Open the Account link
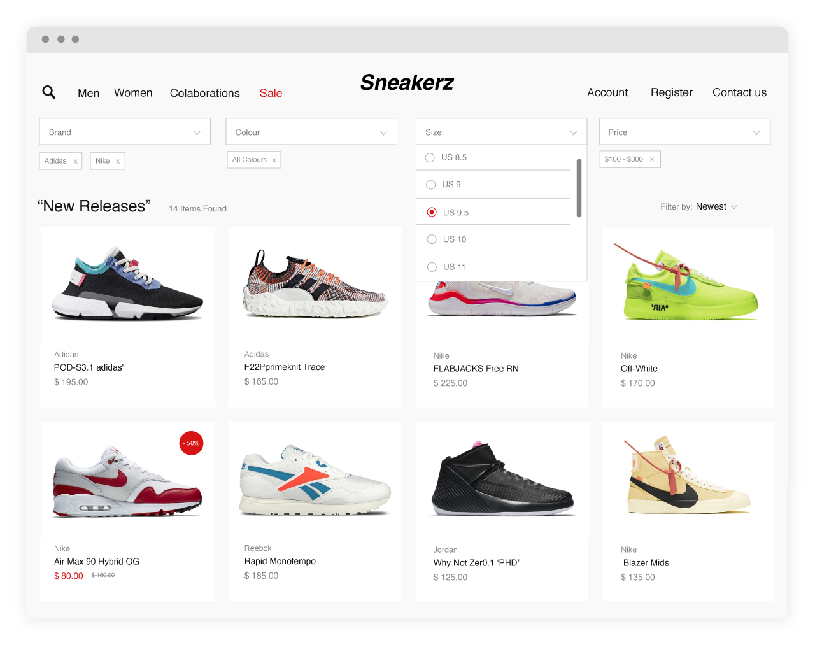815x647 pixels. pos(607,92)
